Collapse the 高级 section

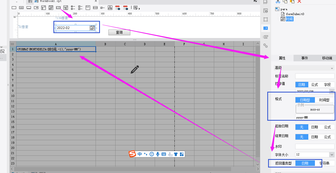[332, 68]
